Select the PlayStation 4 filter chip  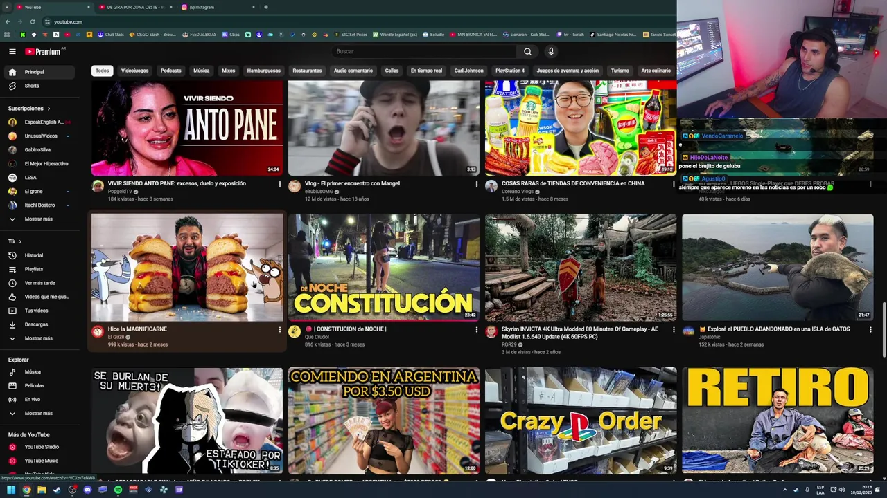[x=509, y=71]
